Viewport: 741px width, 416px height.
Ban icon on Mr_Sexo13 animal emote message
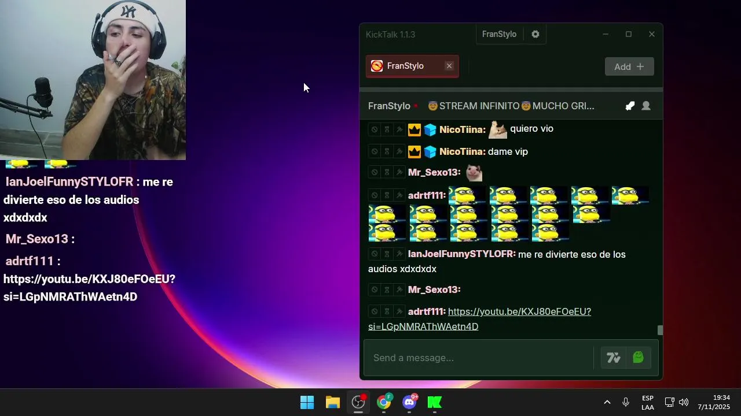(x=375, y=172)
